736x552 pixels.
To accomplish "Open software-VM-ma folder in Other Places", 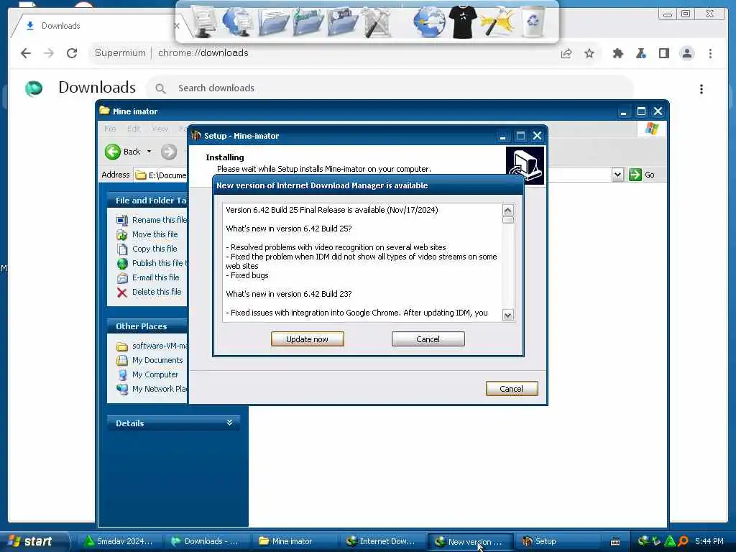I will [x=159, y=346].
